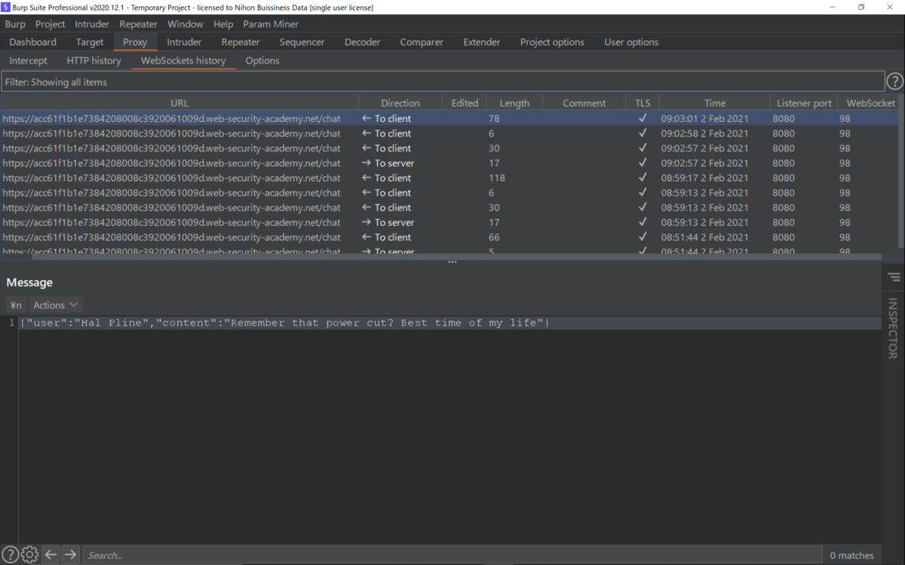Sort by the URL column header
Viewport: 905px width, 565px height.
[x=179, y=103]
